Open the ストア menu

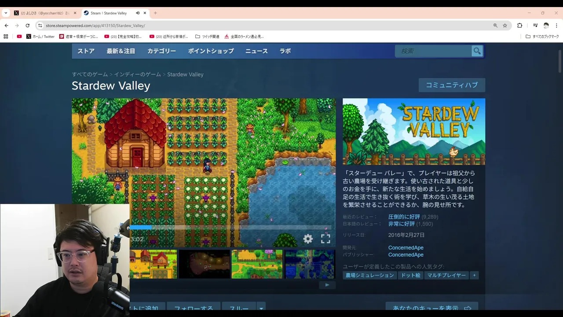click(86, 51)
